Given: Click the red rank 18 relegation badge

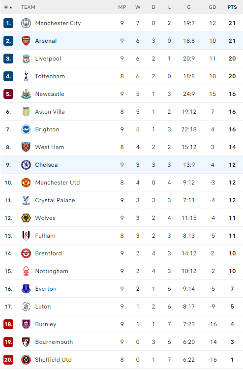Looking at the screenshot, I should click(x=8, y=324).
